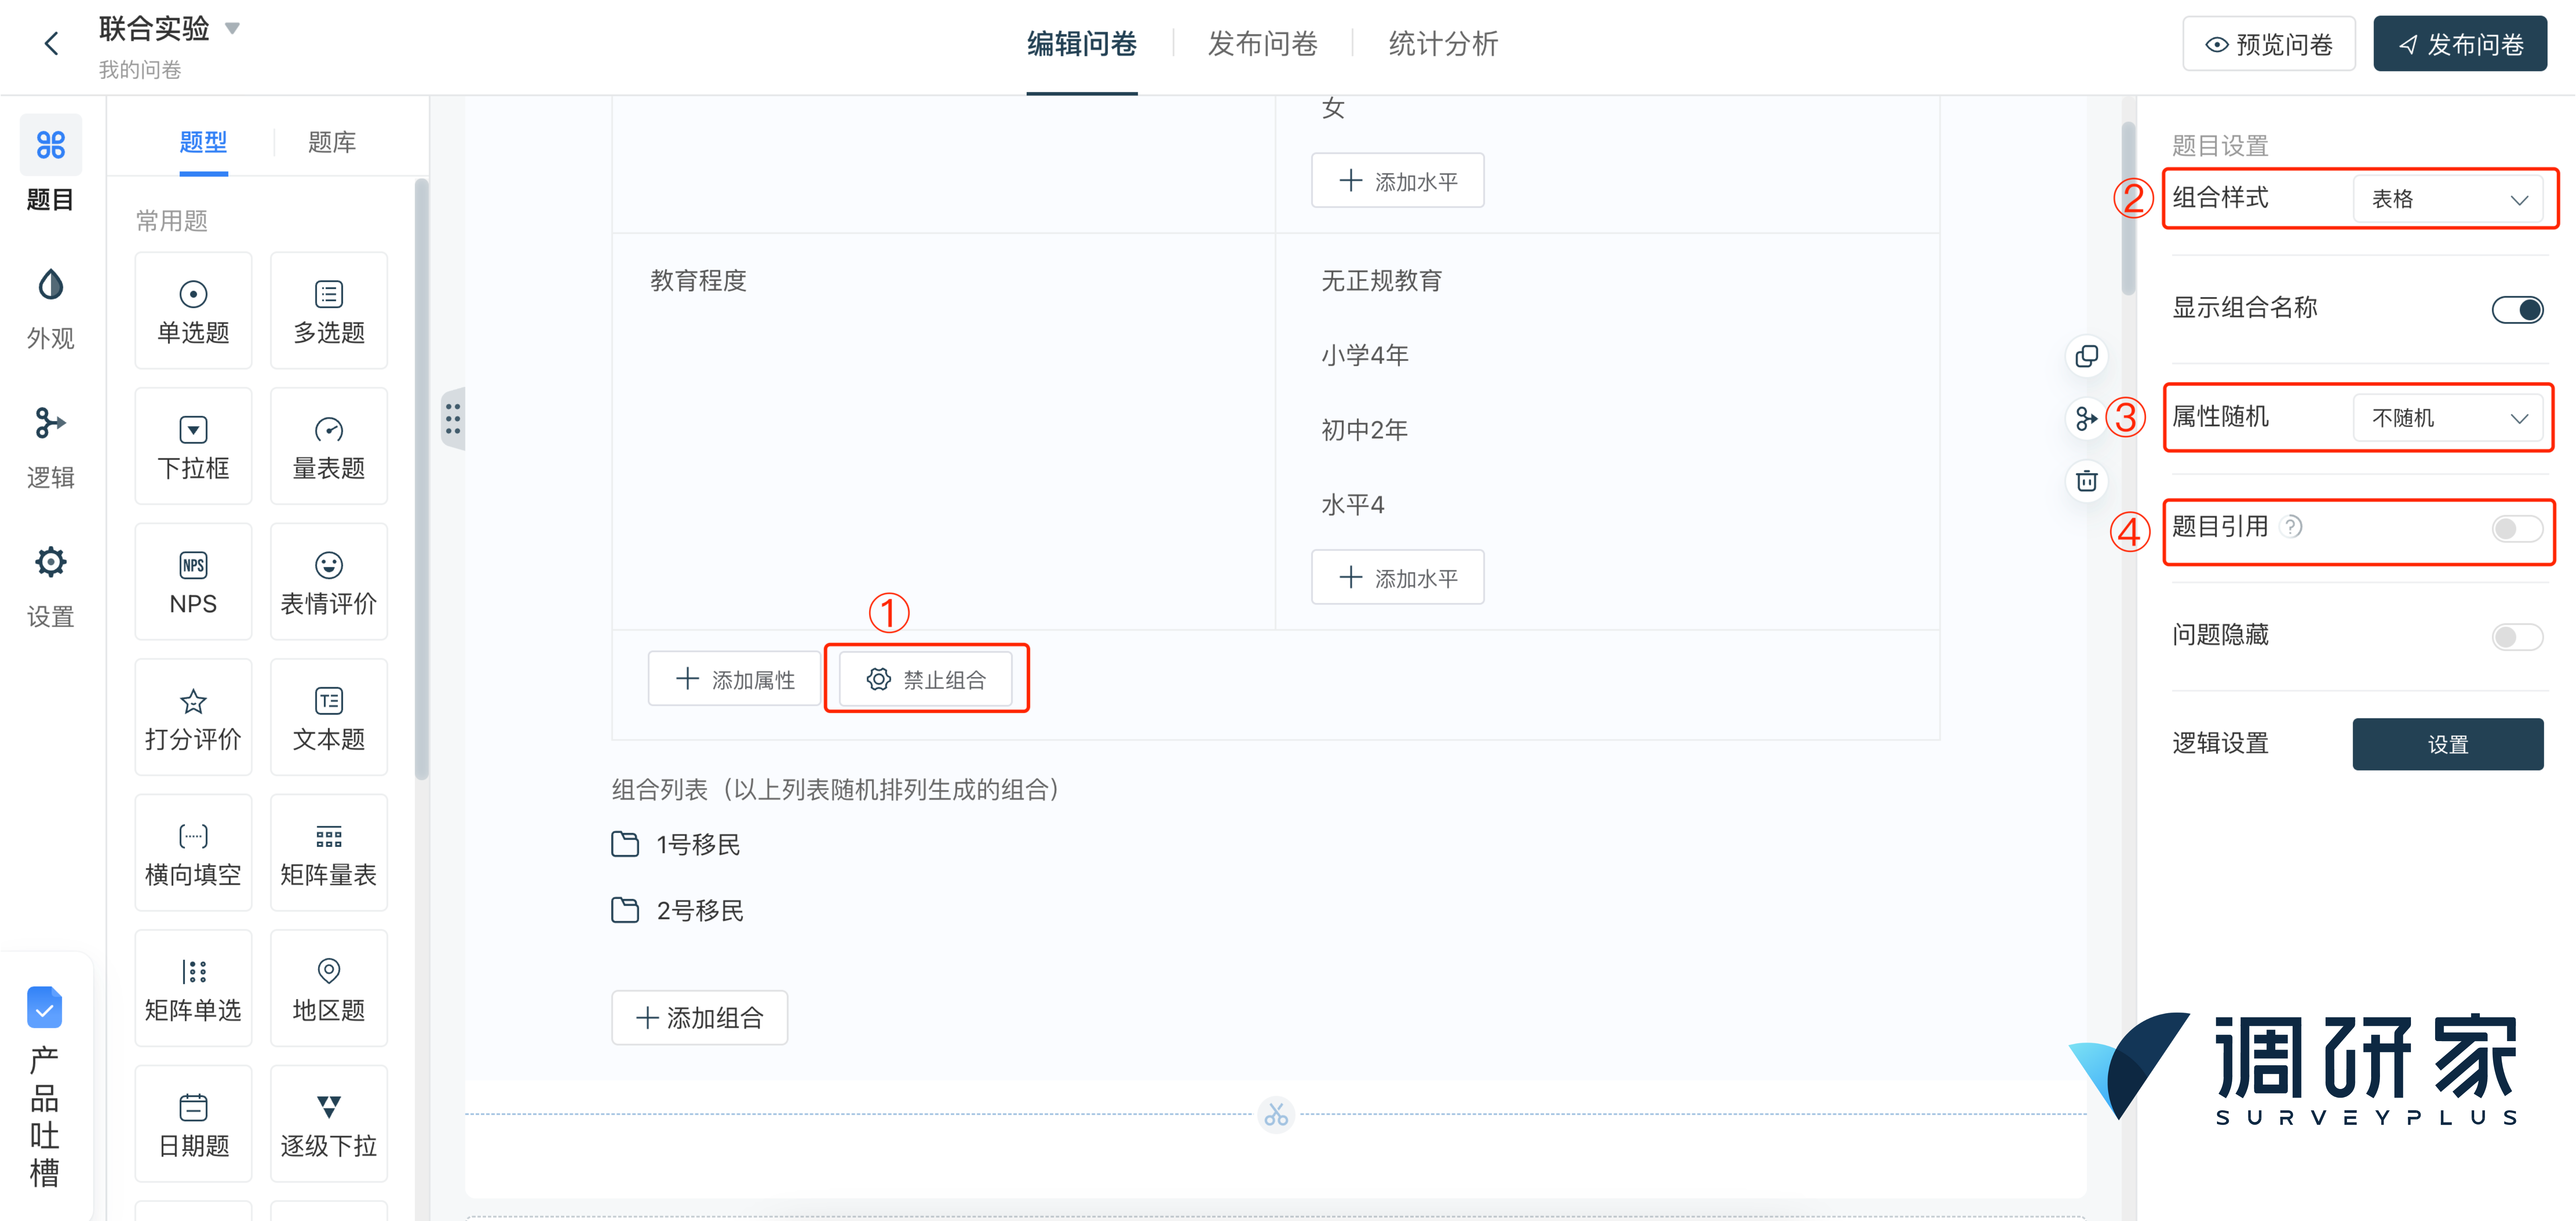Click the question logic branch icon
The image size is (2576, 1221).
(x=2086, y=418)
